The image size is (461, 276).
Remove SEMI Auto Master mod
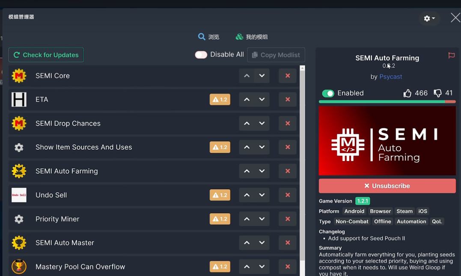[x=288, y=243]
